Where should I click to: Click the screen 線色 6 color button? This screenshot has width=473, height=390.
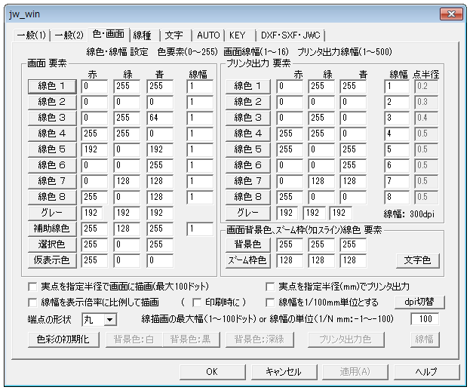[52, 165]
